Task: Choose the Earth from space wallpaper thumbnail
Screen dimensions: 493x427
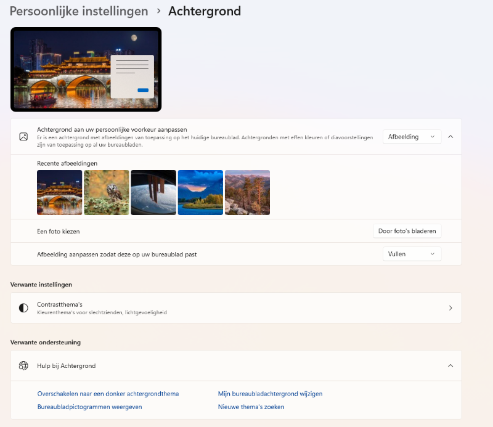Action: 153,192
